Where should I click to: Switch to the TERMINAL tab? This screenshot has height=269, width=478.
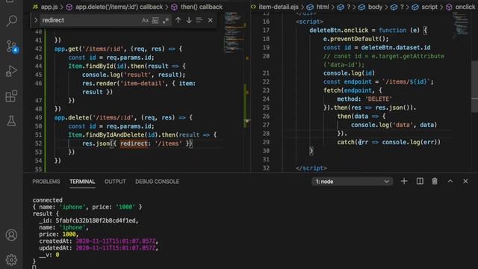coord(82,182)
